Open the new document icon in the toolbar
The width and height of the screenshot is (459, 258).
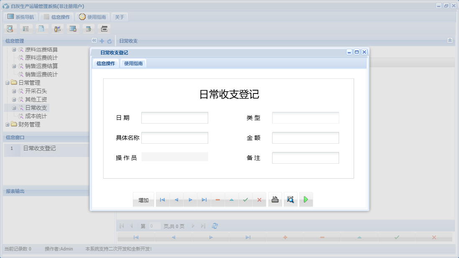pyautogui.click(x=41, y=28)
